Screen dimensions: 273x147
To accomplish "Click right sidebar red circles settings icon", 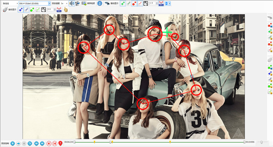I will click(x=270, y=44).
